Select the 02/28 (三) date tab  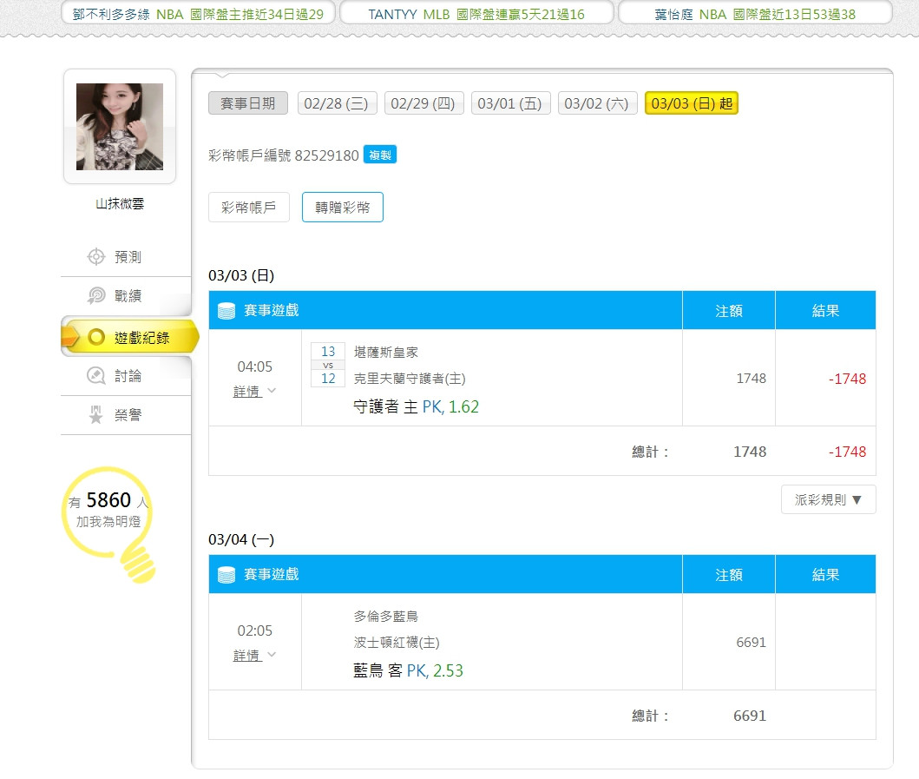(x=337, y=103)
